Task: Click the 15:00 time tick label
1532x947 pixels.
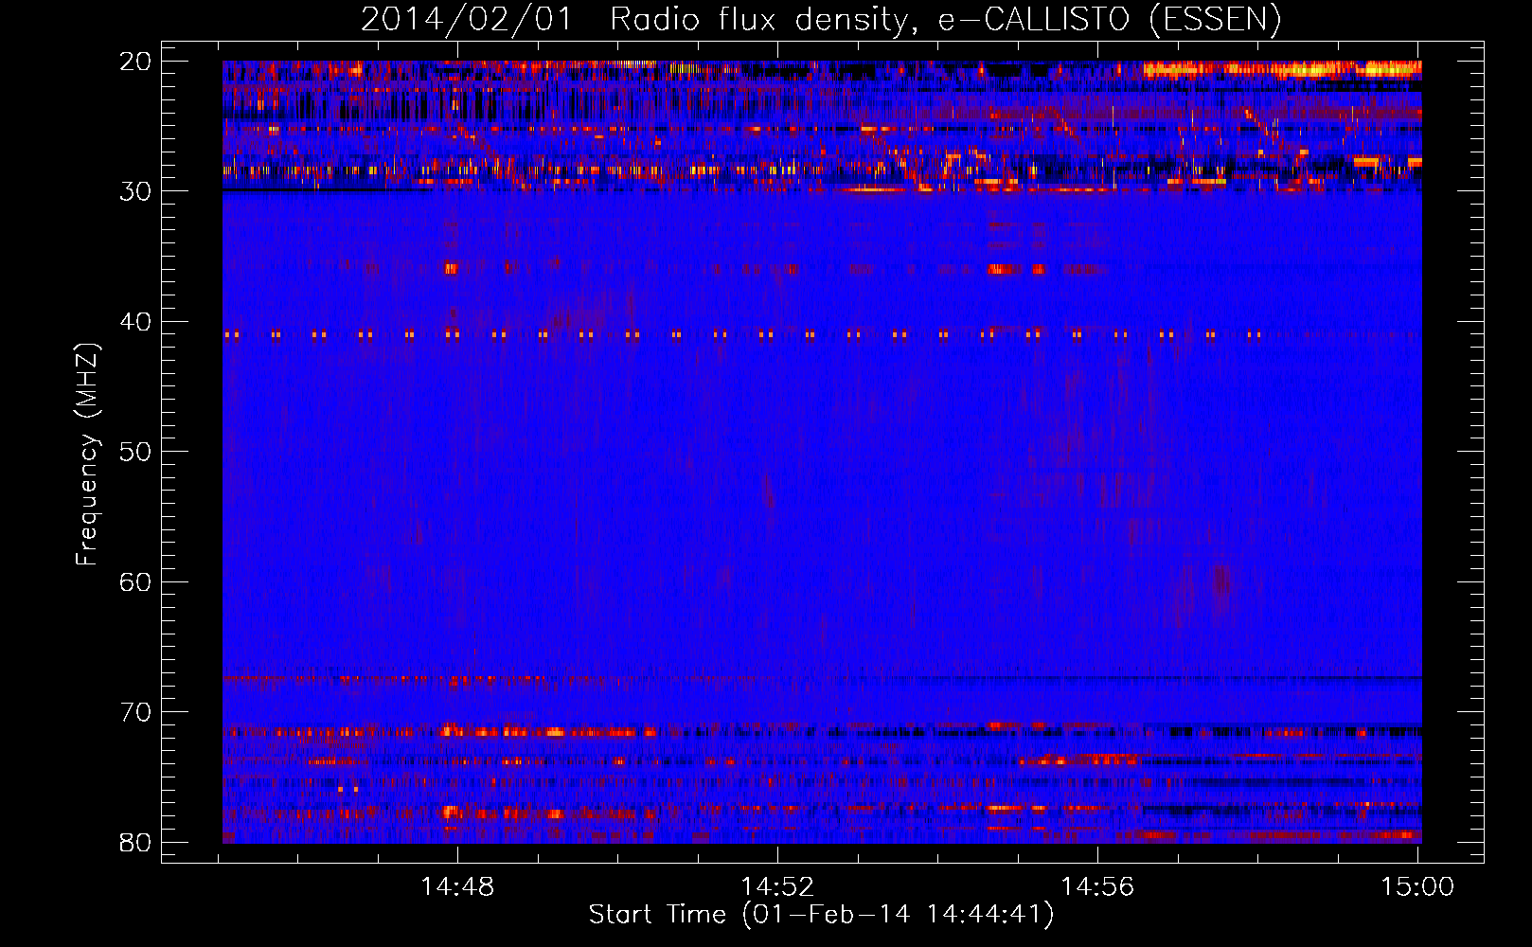Action: (1417, 886)
